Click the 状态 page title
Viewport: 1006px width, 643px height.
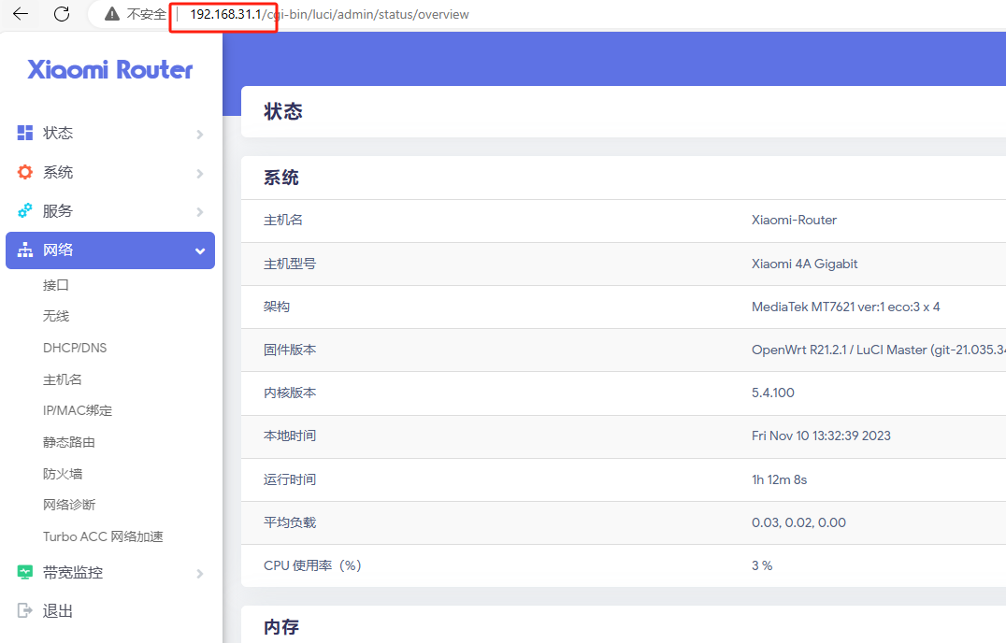[x=283, y=111]
